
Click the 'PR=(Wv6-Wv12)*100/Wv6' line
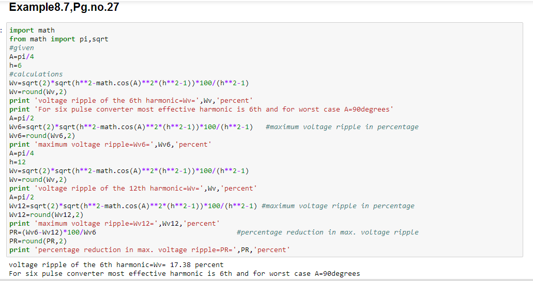53,232
